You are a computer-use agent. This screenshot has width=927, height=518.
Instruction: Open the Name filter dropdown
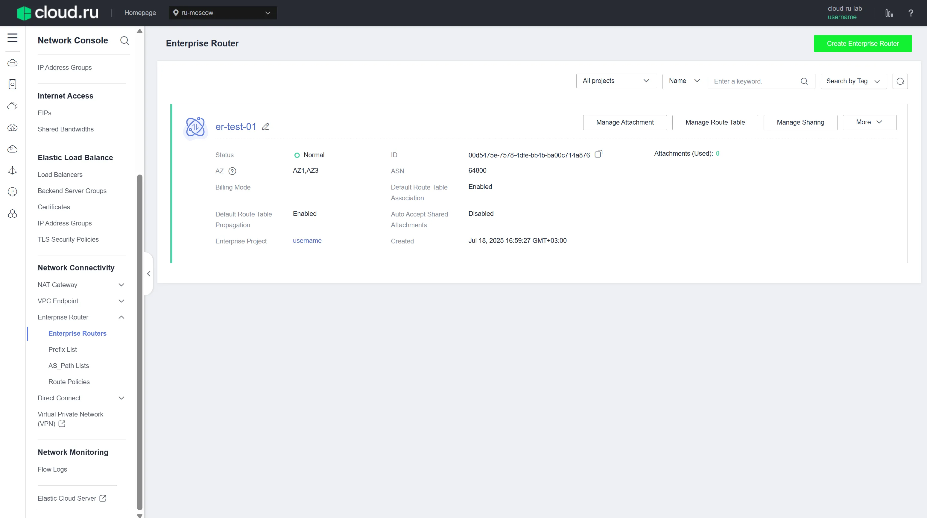point(684,81)
